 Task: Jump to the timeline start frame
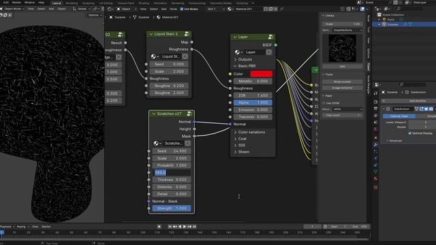(170, 227)
